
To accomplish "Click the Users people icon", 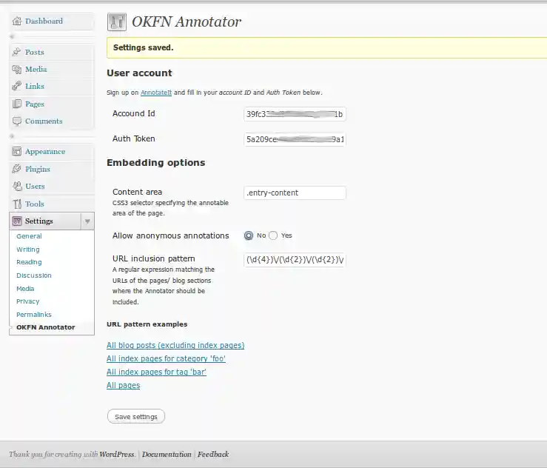I will [x=17, y=186].
